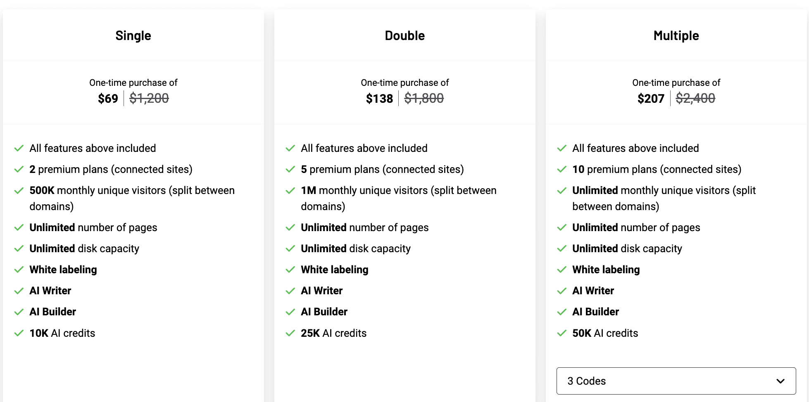The image size is (809, 402).
Task: Click the $138 Double plan price
Action: [379, 99]
